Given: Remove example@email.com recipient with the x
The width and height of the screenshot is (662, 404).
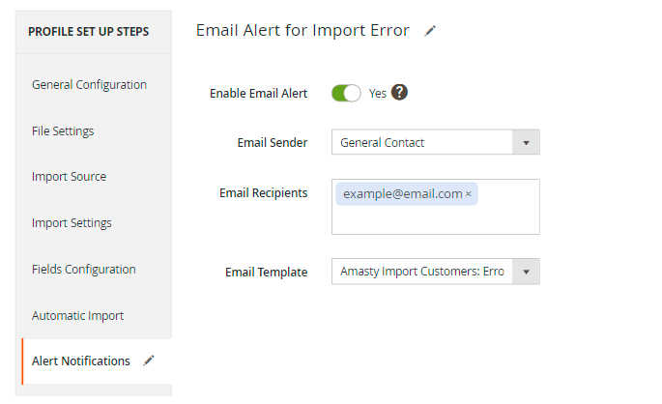Looking at the screenshot, I should [469, 194].
